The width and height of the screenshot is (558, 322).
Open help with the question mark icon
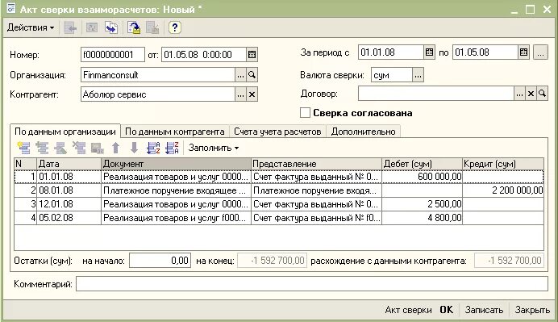[175, 27]
